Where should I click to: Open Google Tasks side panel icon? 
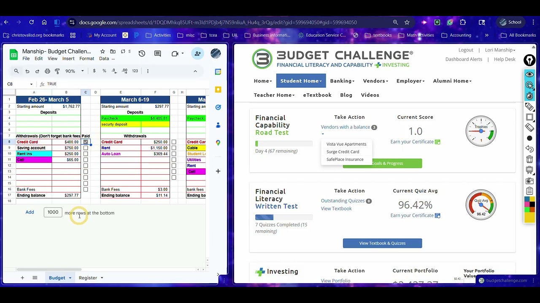(218, 107)
